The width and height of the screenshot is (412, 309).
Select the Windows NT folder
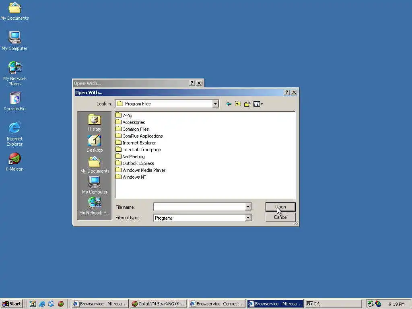[131, 177]
